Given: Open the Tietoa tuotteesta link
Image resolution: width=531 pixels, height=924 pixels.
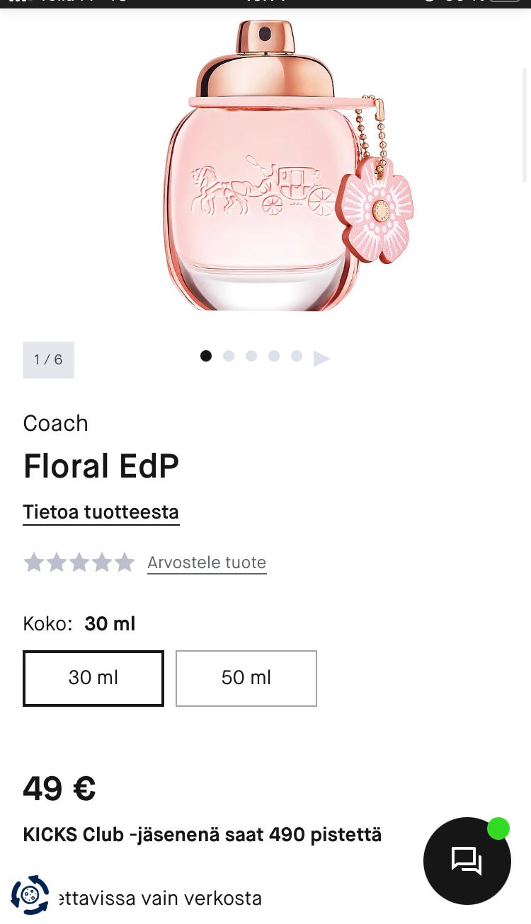Looking at the screenshot, I should 101,512.
